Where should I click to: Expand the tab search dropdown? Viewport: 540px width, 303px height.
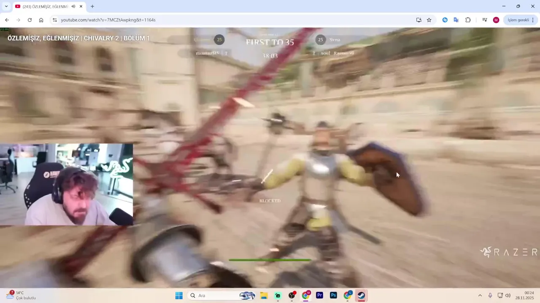tap(6, 6)
